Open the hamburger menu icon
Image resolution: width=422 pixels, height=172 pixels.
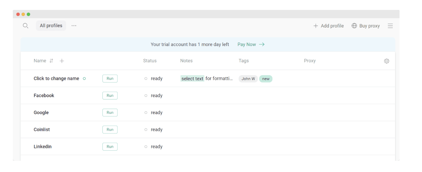(390, 26)
